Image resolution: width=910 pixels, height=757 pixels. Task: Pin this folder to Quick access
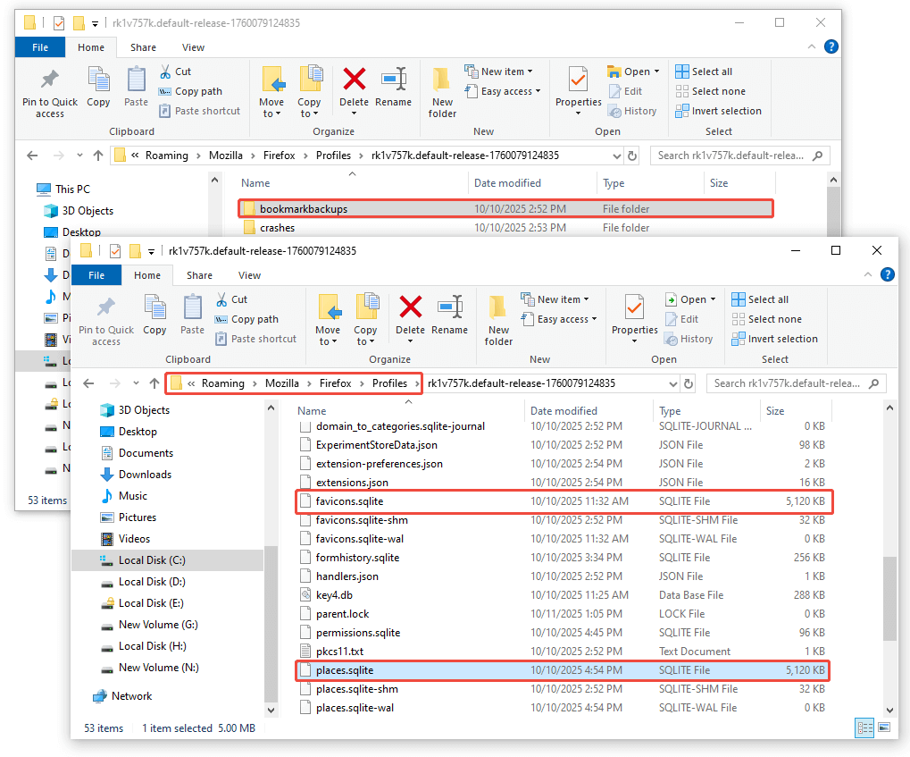(x=105, y=320)
